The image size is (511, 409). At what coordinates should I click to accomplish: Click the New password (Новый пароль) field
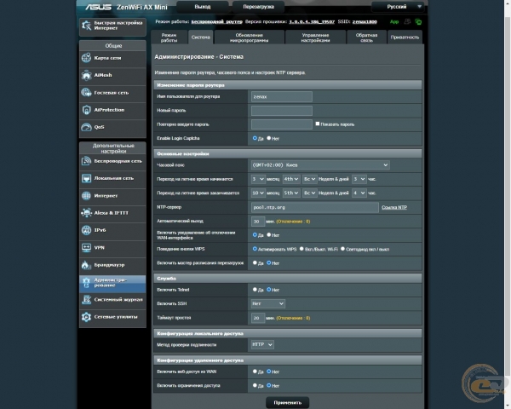point(282,111)
